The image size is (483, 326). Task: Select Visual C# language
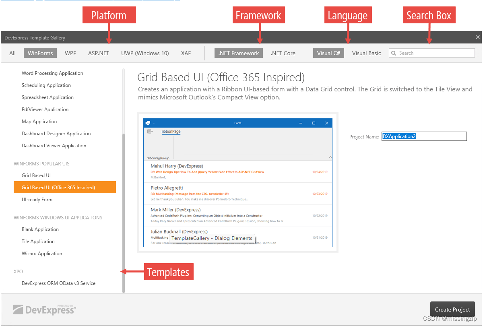pos(328,53)
